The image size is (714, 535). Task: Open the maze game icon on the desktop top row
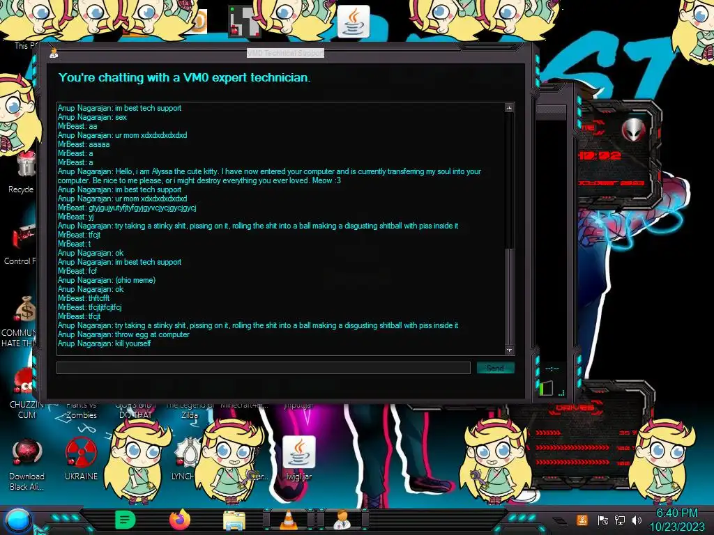click(x=245, y=22)
